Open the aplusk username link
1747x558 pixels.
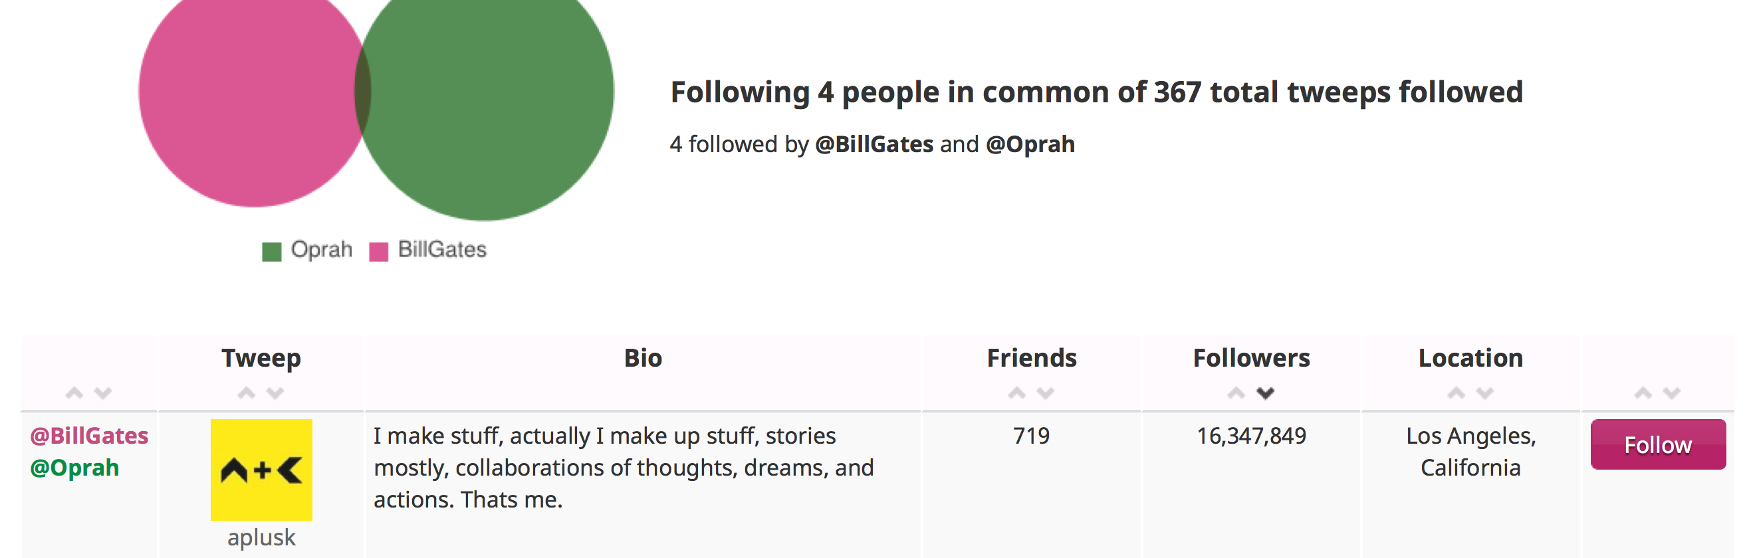point(262,537)
